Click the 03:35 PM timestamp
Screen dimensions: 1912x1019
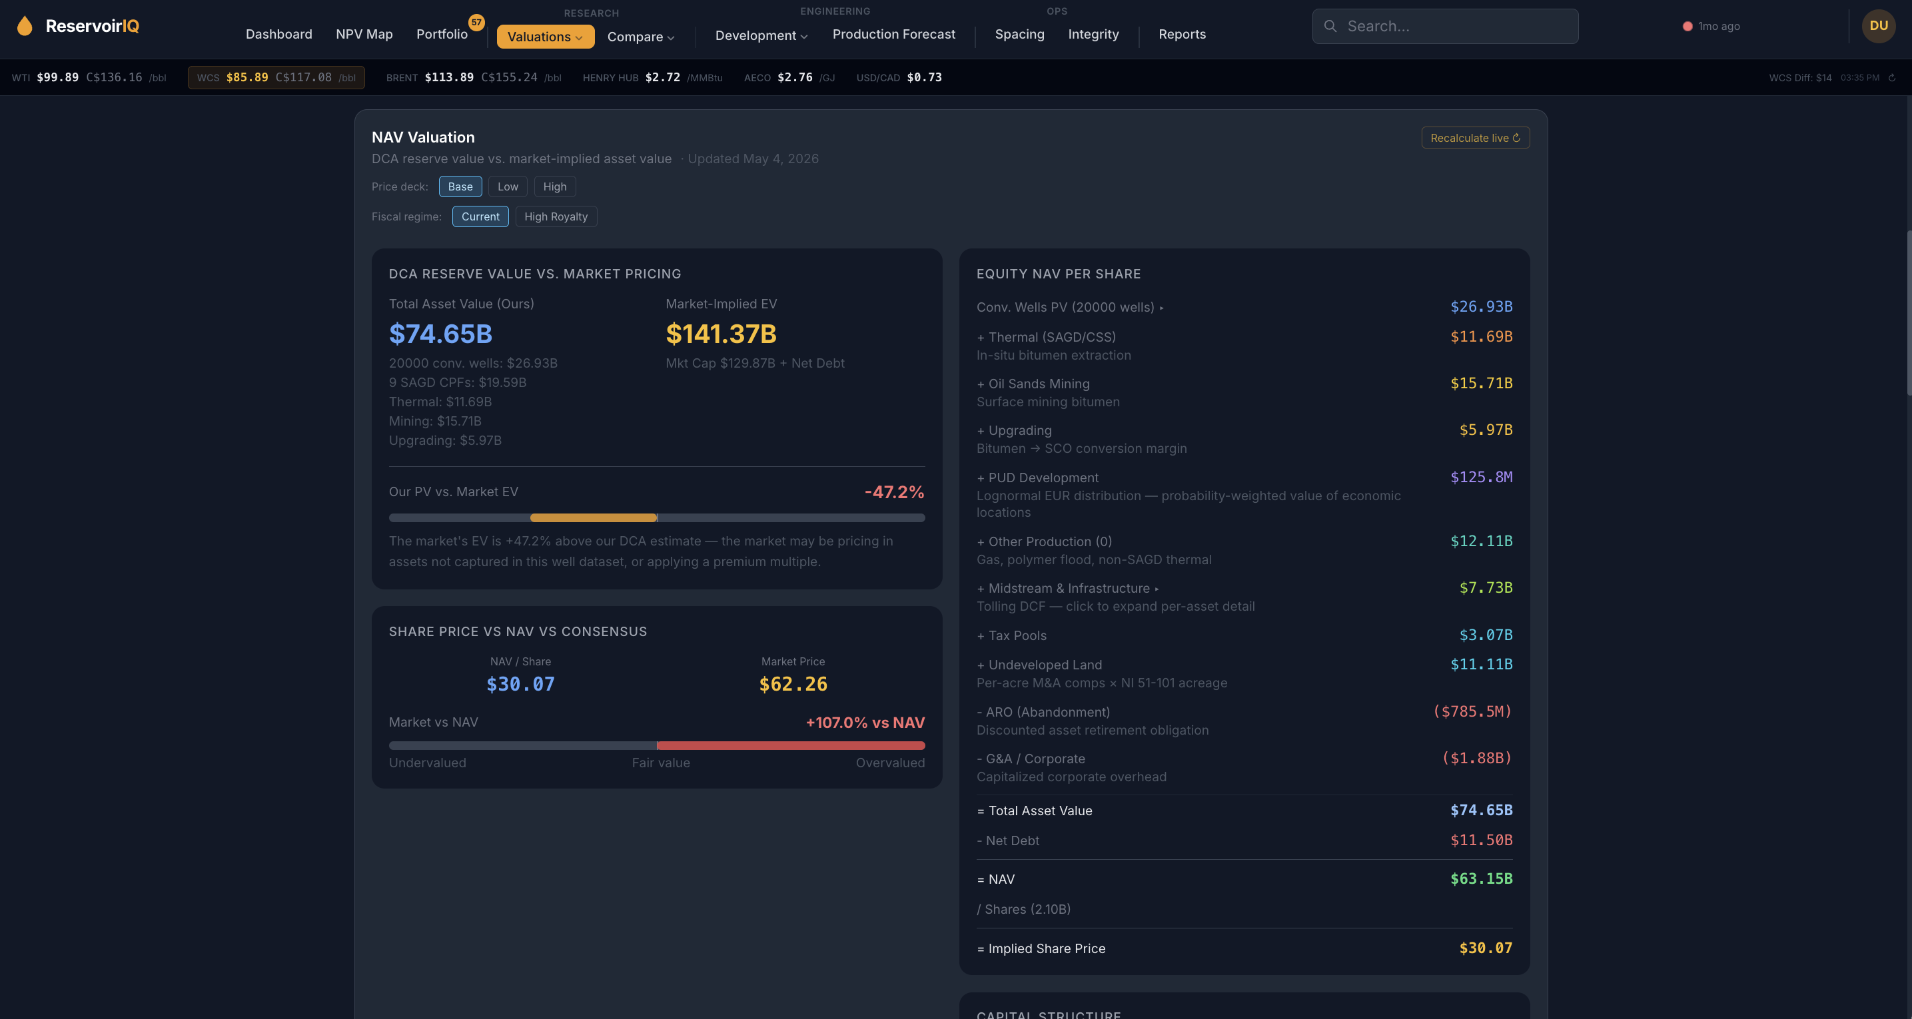[x=1860, y=78]
